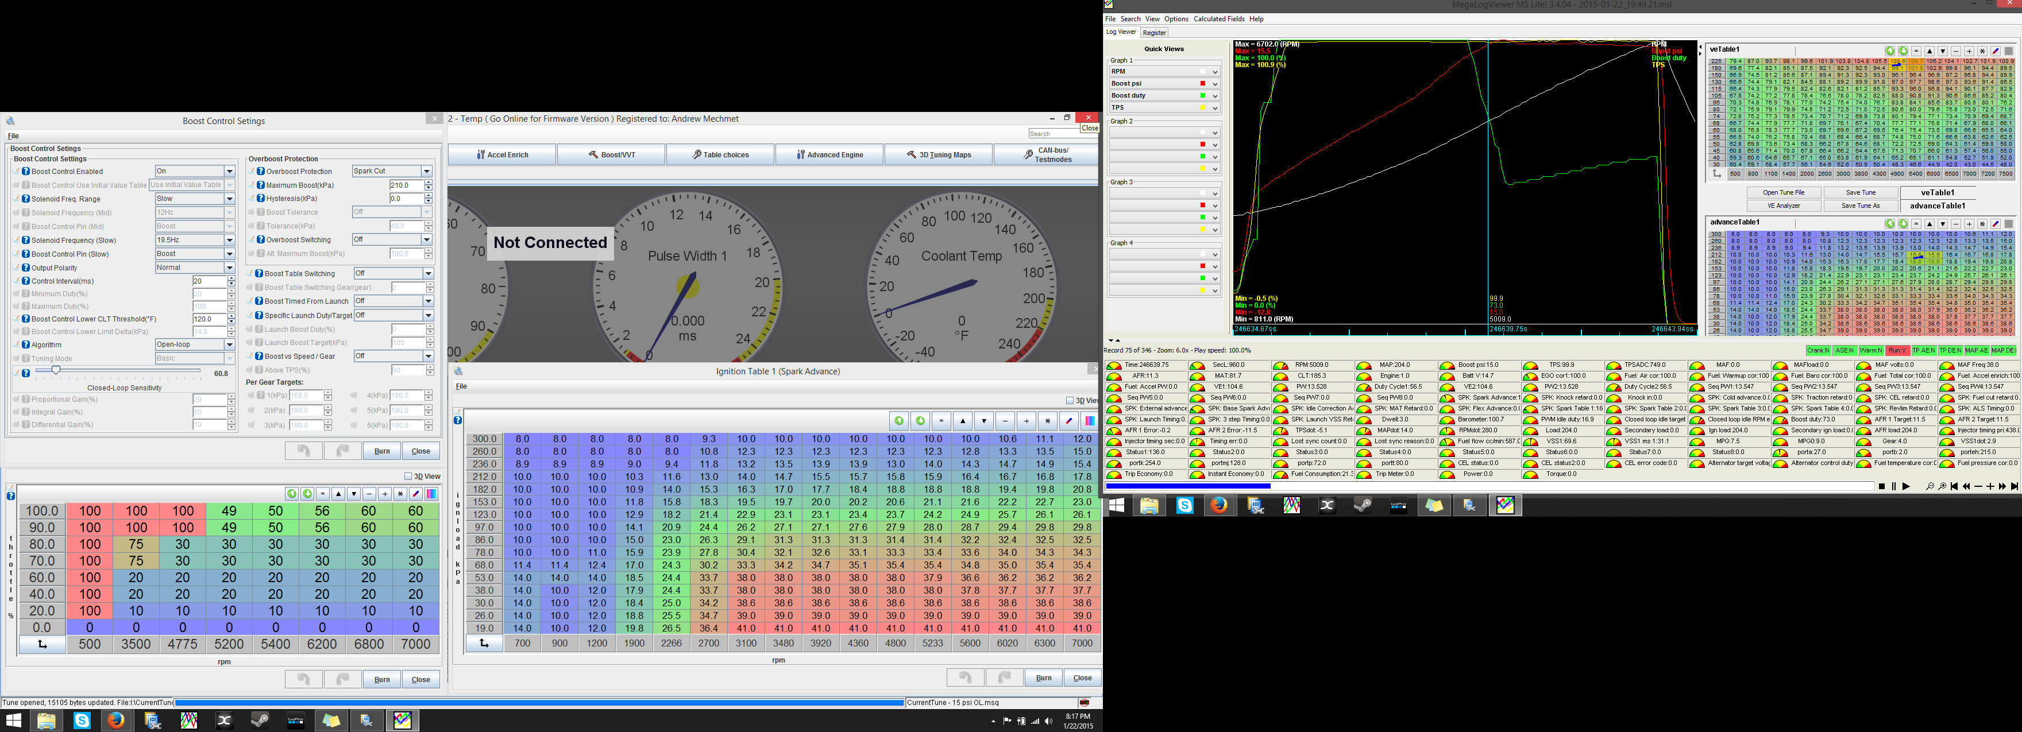Open the Overboost Protection Spark Cut dropdown

click(x=426, y=171)
